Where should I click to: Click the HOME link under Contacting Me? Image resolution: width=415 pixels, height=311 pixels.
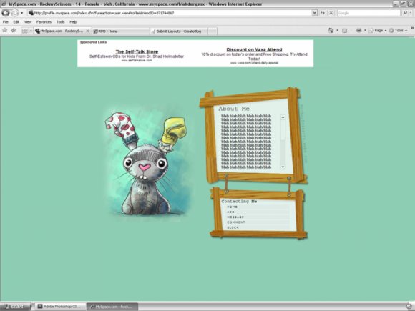232,207
